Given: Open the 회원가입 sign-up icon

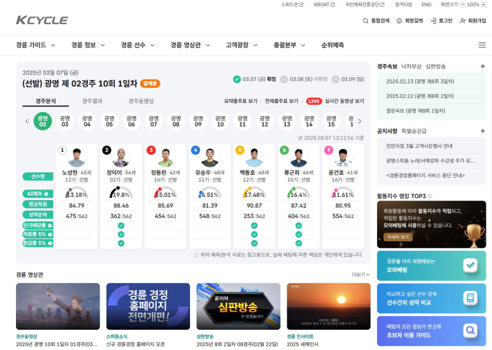Looking at the screenshot, I should [x=462, y=21].
